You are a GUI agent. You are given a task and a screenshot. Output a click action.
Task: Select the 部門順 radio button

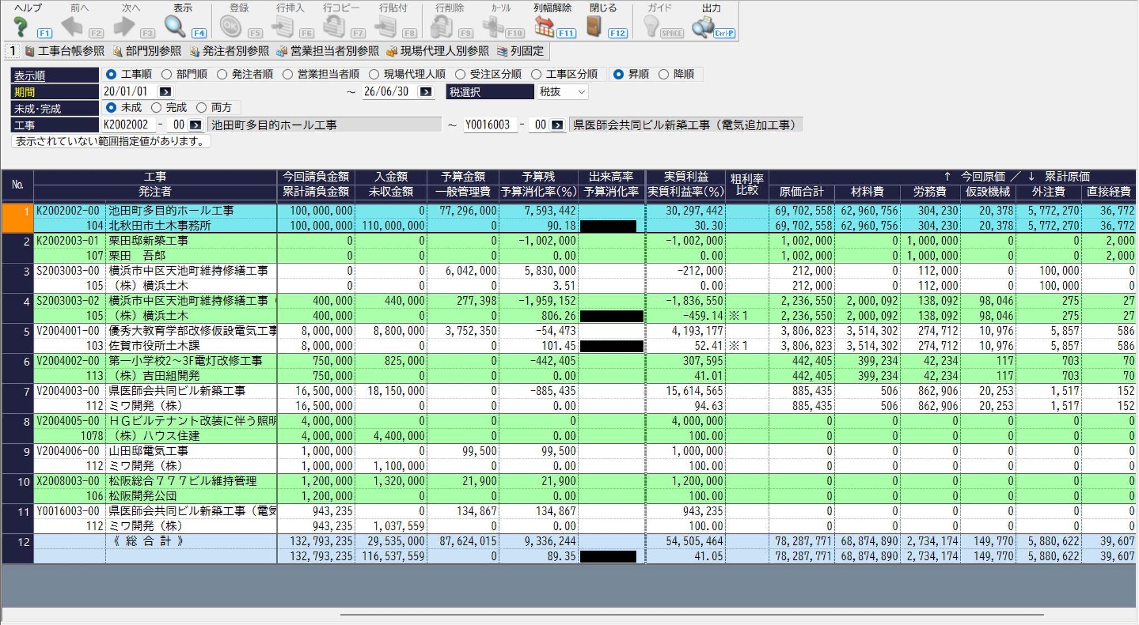166,74
